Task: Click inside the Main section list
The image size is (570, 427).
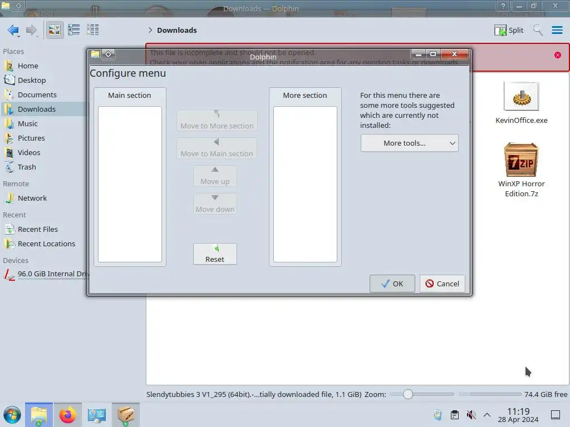Action: pyautogui.click(x=130, y=184)
